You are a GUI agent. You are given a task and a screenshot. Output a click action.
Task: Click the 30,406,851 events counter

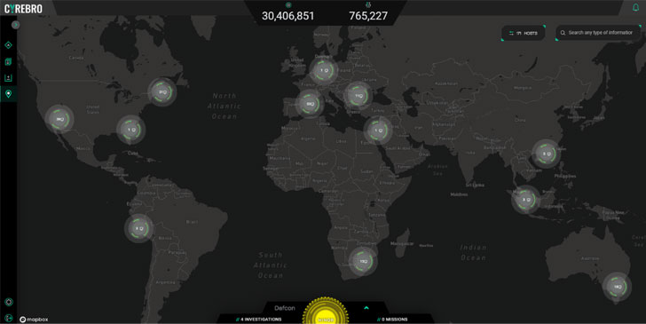click(288, 16)
